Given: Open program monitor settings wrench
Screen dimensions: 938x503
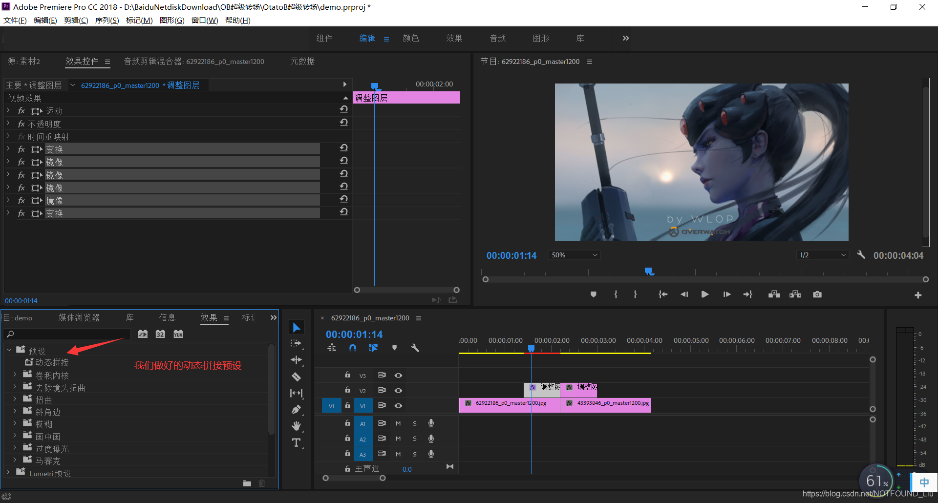Looking at the screenshot, I should click(861, 254).
